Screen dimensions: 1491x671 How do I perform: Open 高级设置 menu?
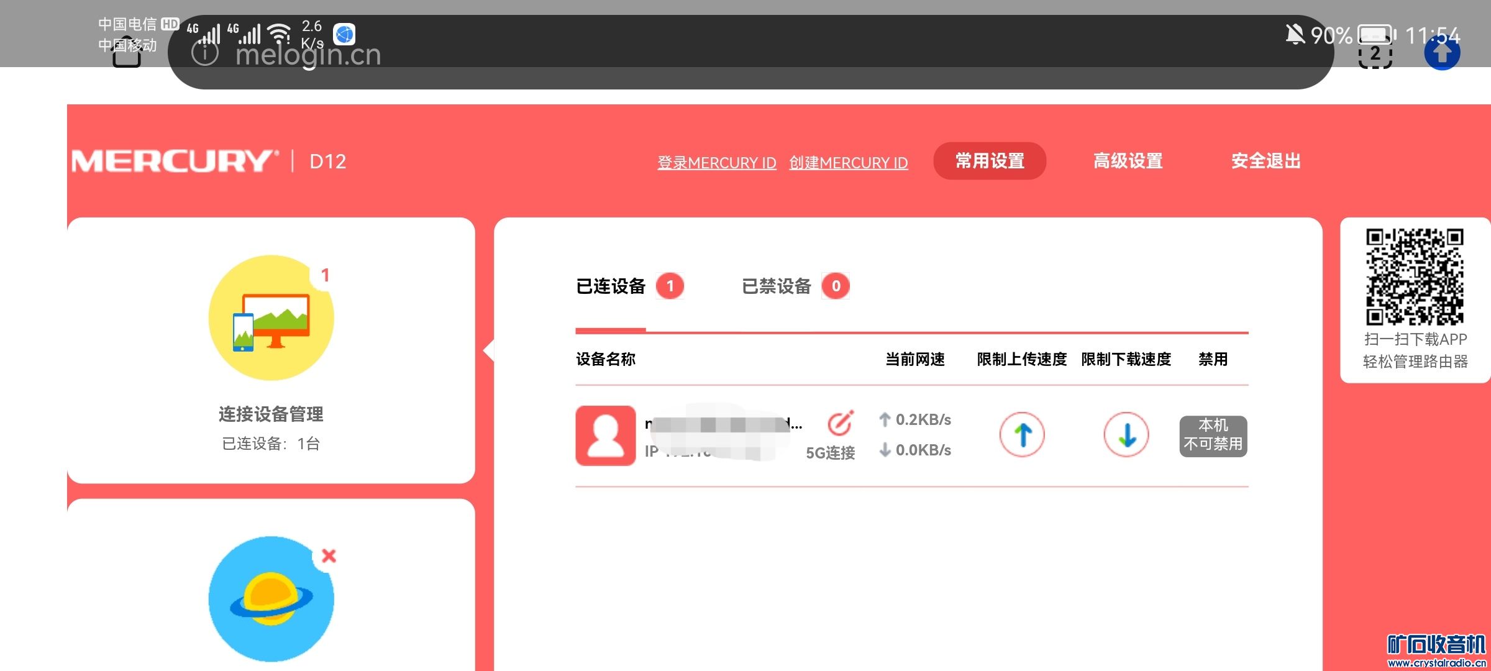click(x=1128, y=162)
